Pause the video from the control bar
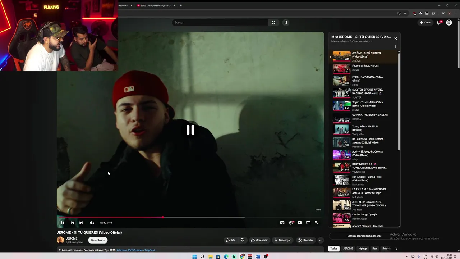This screenshot has height=259, width=460. tap(63, 223)
